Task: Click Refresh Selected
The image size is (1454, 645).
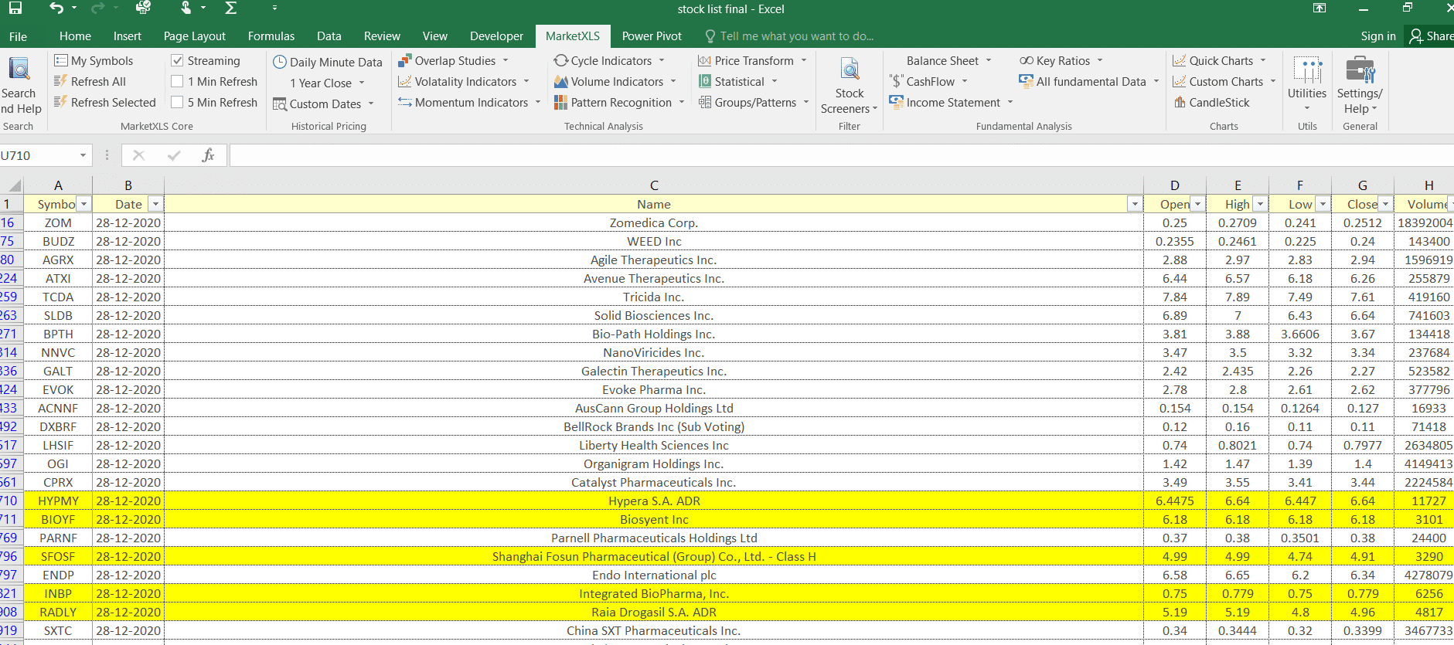Action: [105, 102]
